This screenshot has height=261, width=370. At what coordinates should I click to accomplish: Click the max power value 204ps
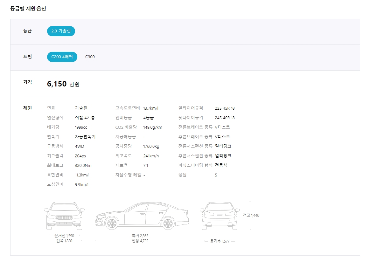coord(80,156)
